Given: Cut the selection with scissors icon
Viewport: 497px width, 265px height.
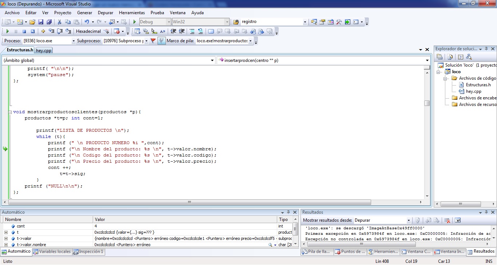Looking at the screenshot, I should (x=60, y=22).
